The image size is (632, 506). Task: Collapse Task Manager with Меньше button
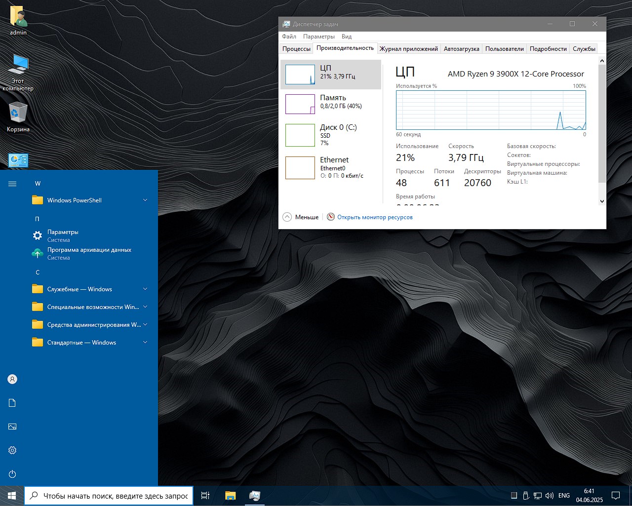301,217
